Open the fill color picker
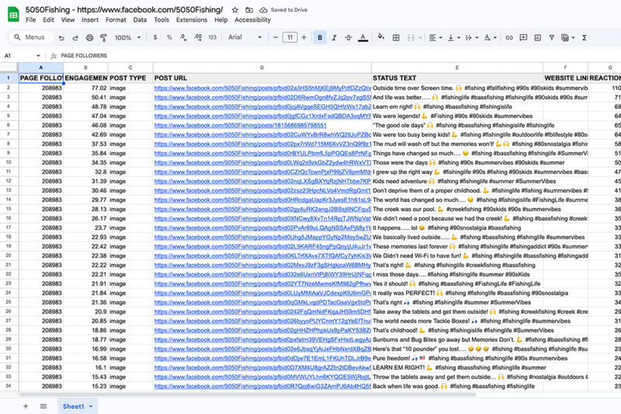The image size is (621, 414). [x=380, y=37]
